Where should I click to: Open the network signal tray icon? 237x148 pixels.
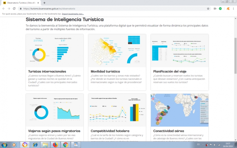point(219,145)
